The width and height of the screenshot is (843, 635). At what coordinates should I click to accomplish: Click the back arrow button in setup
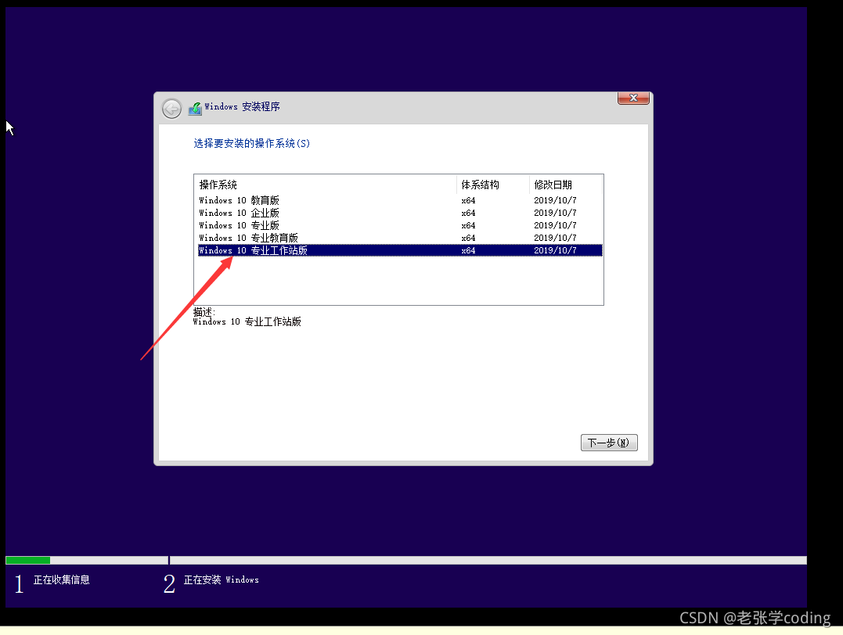(x=171, y=109)
